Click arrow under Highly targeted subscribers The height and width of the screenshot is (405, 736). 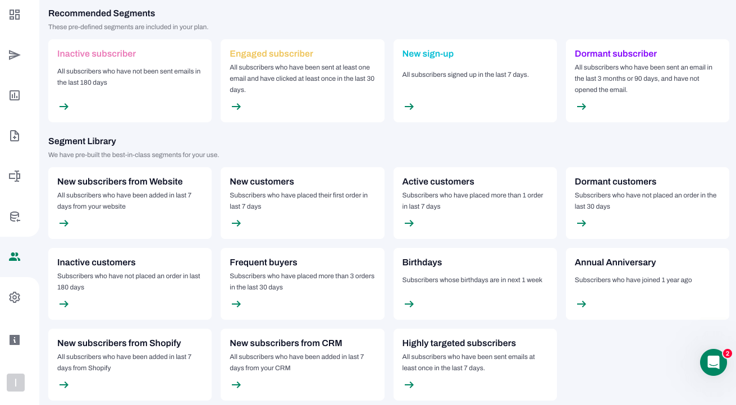[409, 385]
